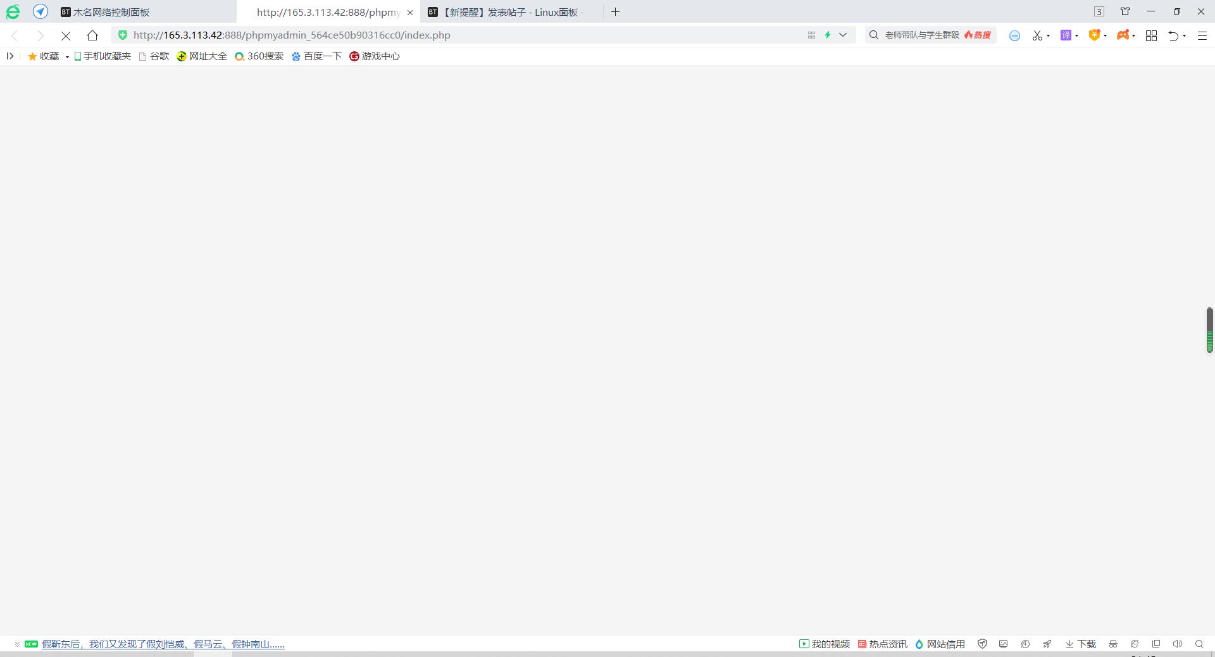Image resolution: width=1215 pixels, height=657 pixels.
Task: Expand the address bar dropdown arrow
Action: pos(843,35)
